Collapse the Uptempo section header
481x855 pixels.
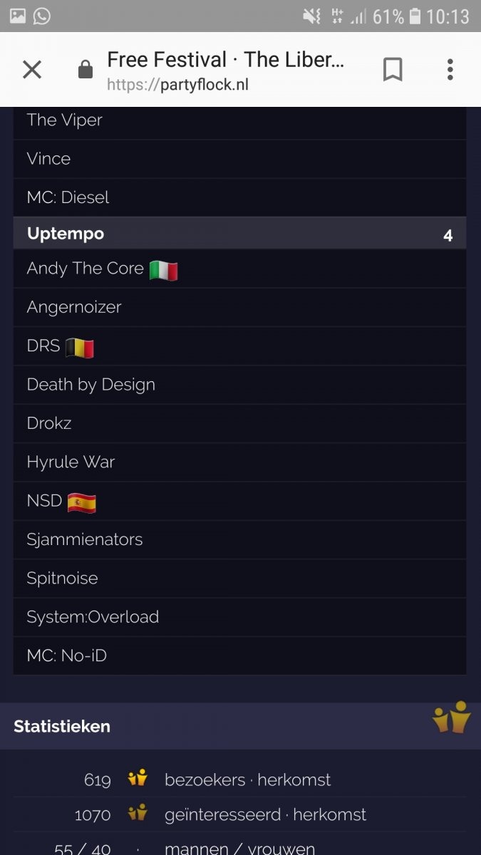click(x=64, y=233)
